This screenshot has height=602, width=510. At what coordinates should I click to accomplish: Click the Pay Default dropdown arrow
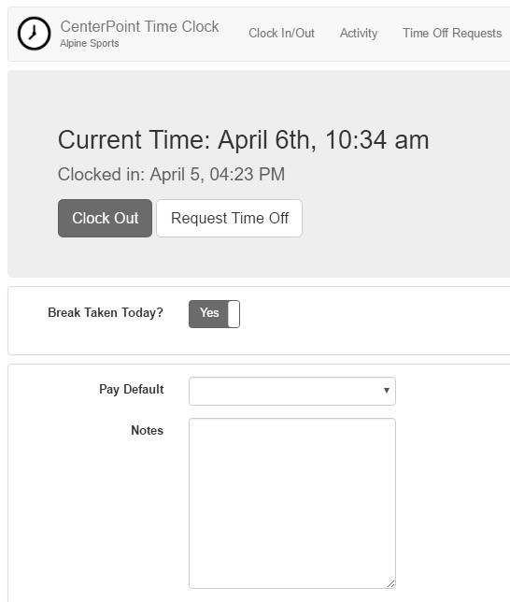coord(387,391)
